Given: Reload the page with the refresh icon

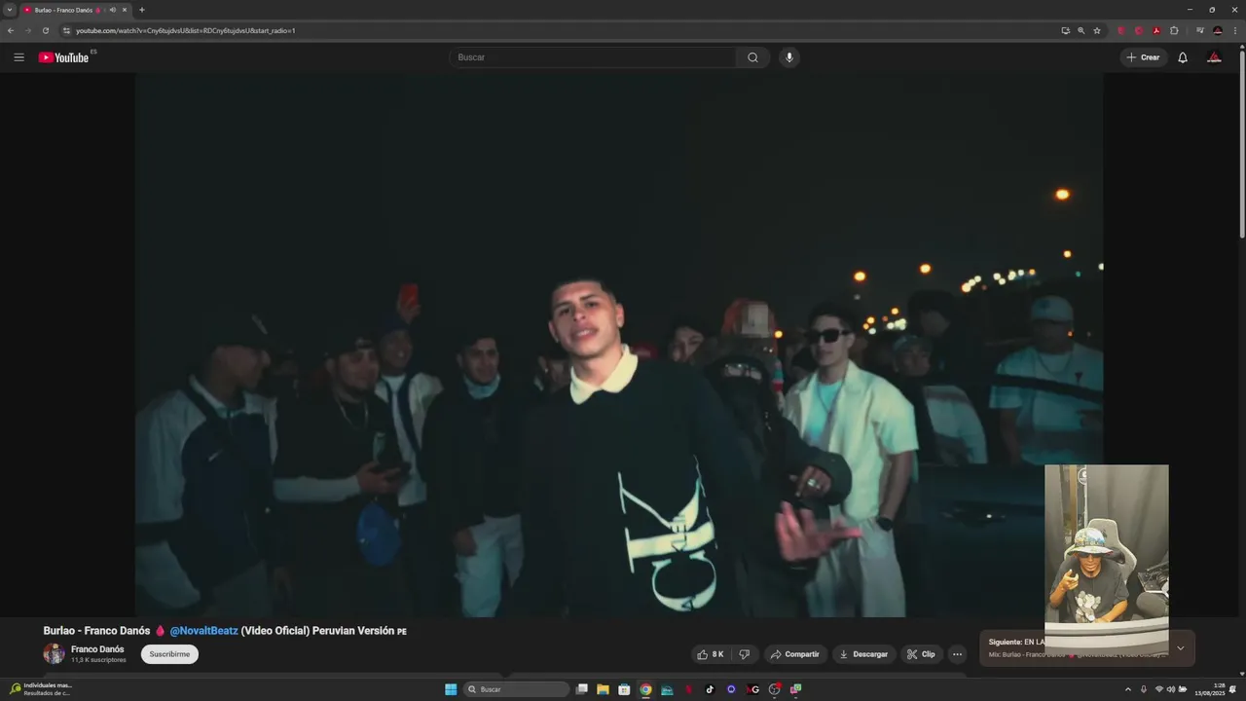Looking at the screenshot, I should 45,30.
